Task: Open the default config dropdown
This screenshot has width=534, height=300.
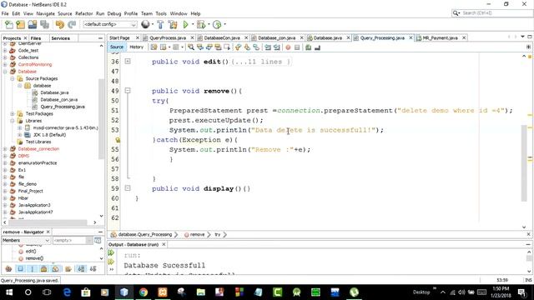Action: pyautogui.click(x=110, y=24)
